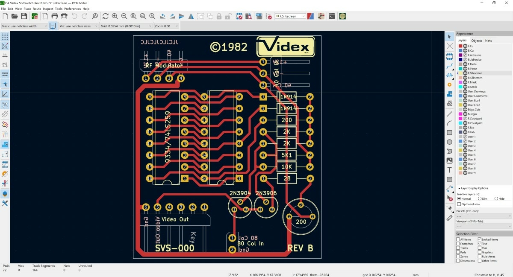Hide the Edge.Cuts layer
Screen dimensions: 513x277
(x=465, y=109)
